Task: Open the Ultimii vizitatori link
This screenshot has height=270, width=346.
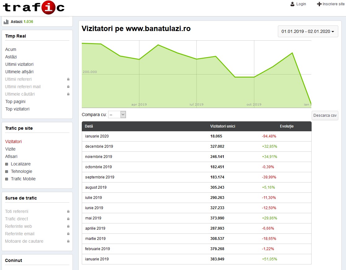Action: click(19, 64)
